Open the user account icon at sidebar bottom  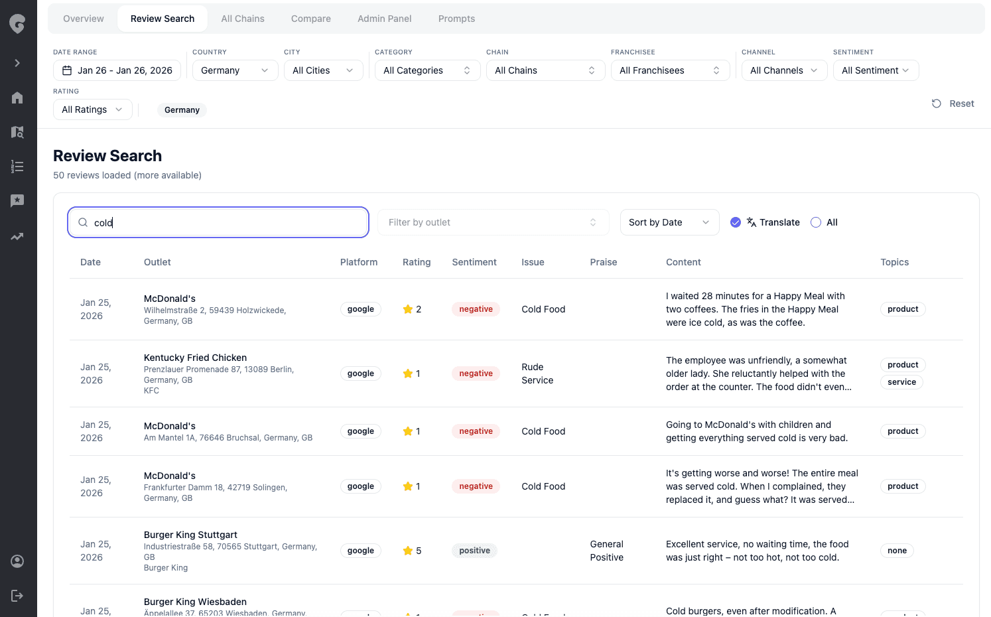17,561
